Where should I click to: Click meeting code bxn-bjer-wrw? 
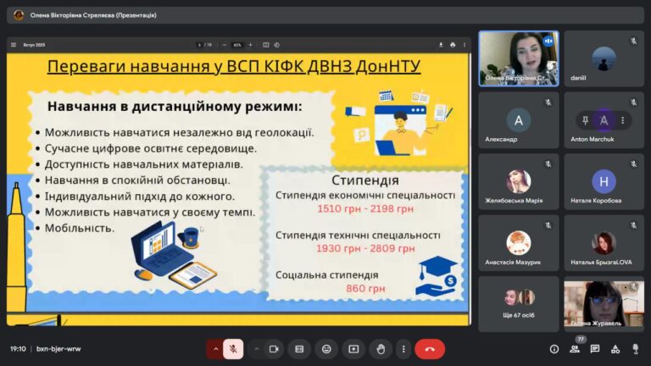58,349
